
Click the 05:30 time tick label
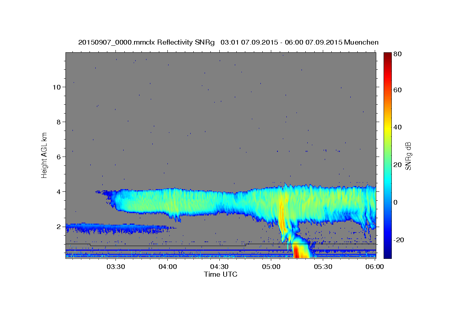click(323, 267)
